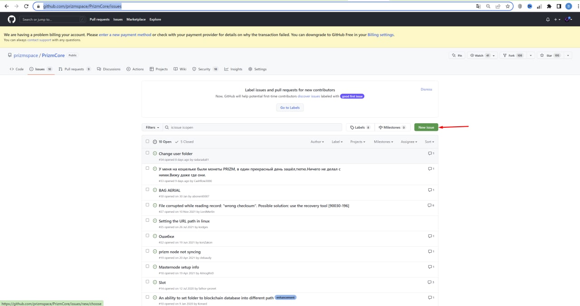
Task: Follow the enter a new payment method link
Action: point(125,35)
